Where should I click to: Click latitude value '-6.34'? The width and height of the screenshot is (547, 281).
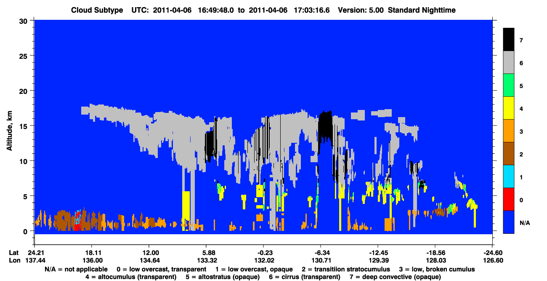[x=321, y=253]
